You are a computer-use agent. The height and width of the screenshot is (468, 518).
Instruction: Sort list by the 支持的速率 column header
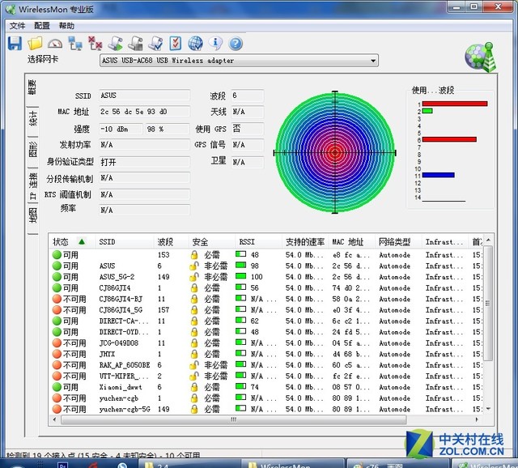(x=305, y=242)
